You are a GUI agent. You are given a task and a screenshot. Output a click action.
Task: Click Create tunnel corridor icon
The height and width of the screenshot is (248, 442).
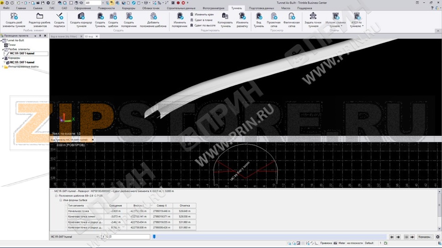(81, 17)
